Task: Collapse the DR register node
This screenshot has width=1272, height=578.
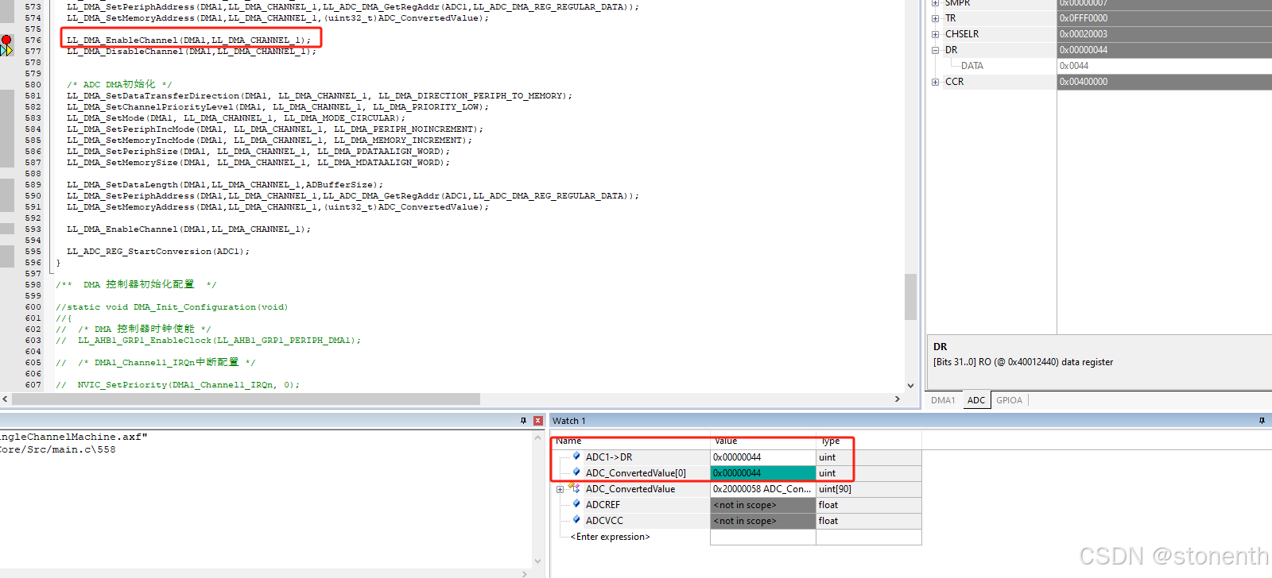Action: (x=935, y=50)
